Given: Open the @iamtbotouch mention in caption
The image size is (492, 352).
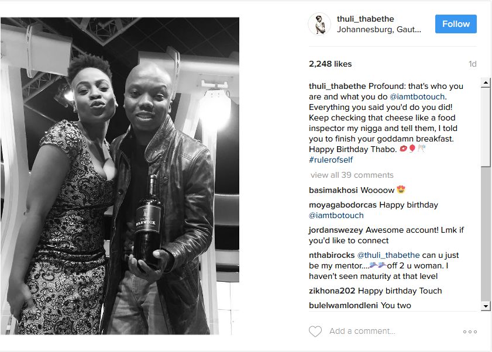Looking at the screenshot, I should click(x=417, y=96).
